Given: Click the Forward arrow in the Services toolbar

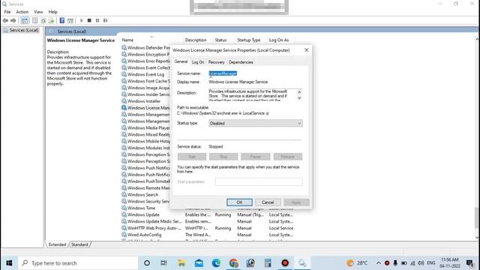Looking at the screenshot, I should pyautogui.click(x=13, y=20).
